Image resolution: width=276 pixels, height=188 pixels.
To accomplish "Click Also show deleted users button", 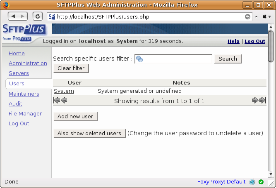I will (89, 133).
